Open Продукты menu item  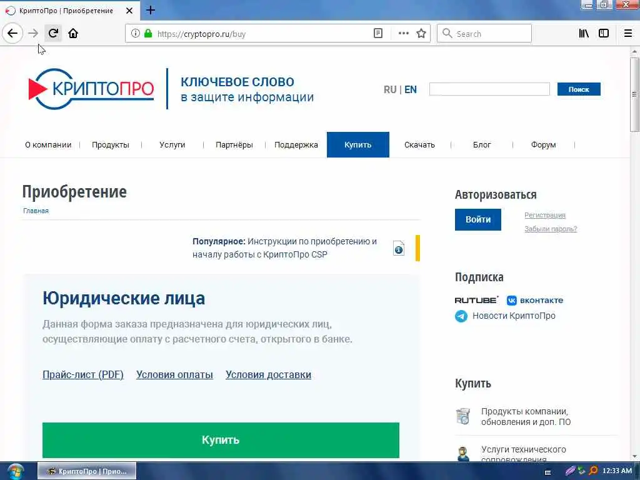point(111,145)
